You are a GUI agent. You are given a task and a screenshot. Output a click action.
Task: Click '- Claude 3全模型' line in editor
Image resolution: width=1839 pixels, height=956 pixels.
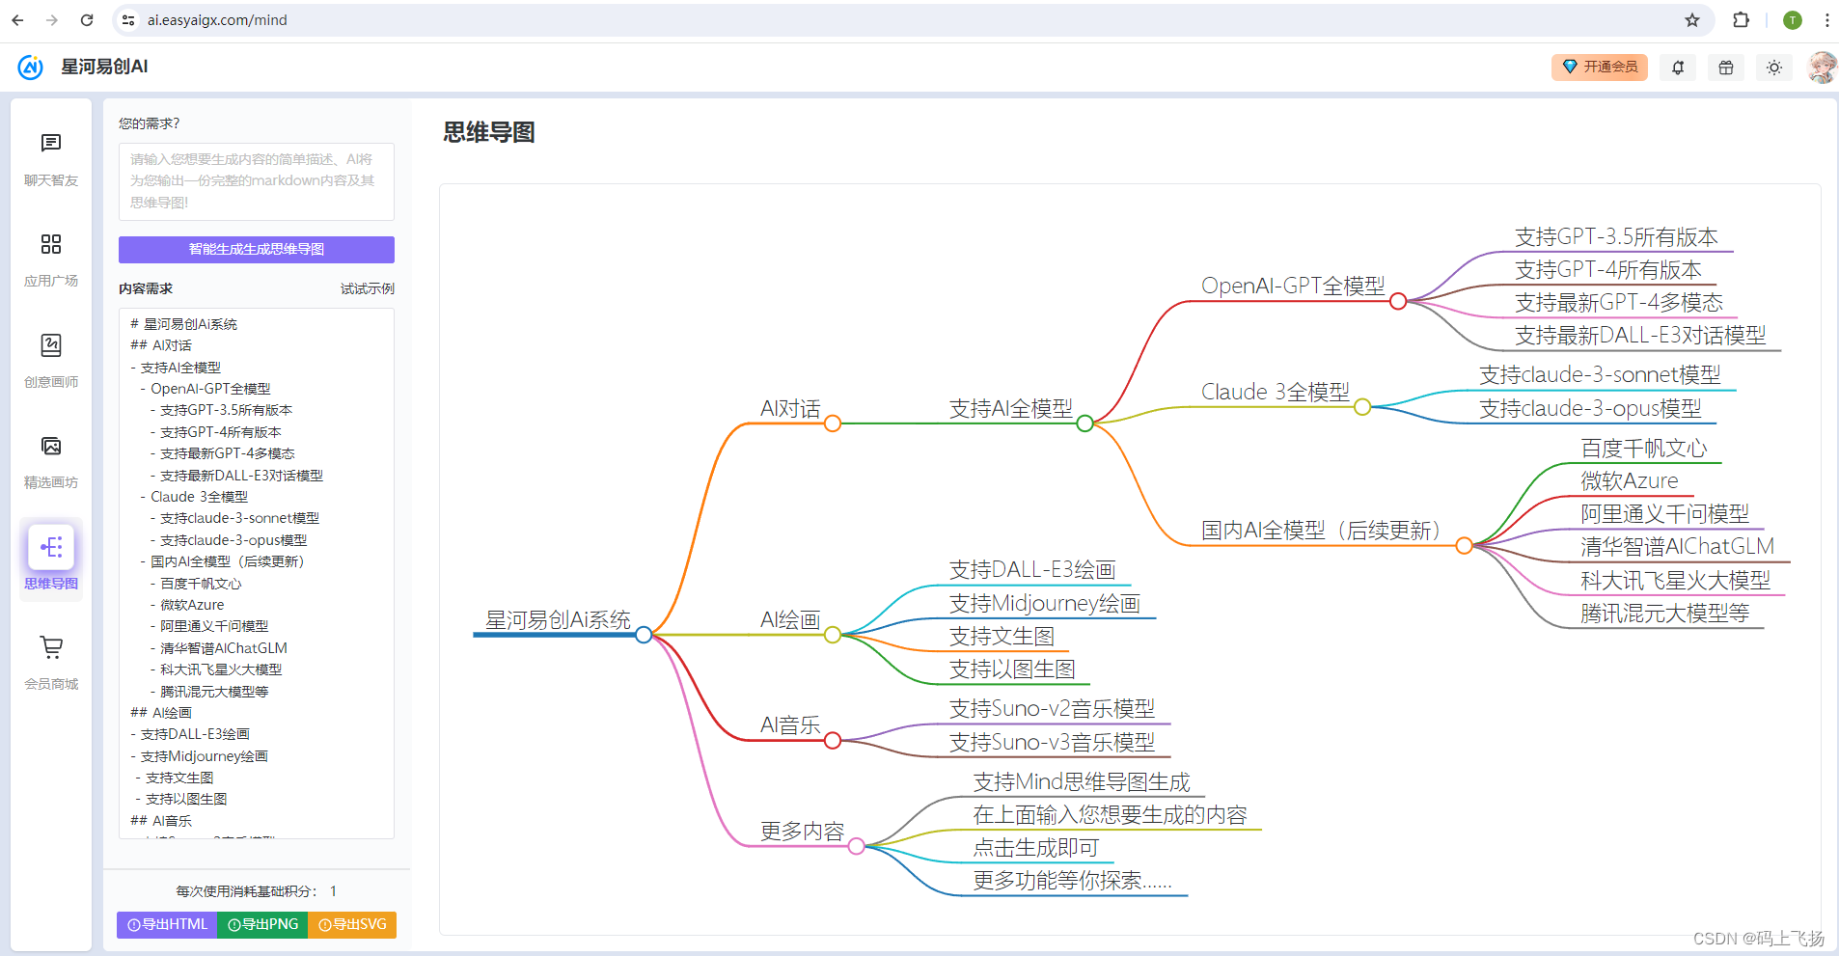tap(194, 497)
